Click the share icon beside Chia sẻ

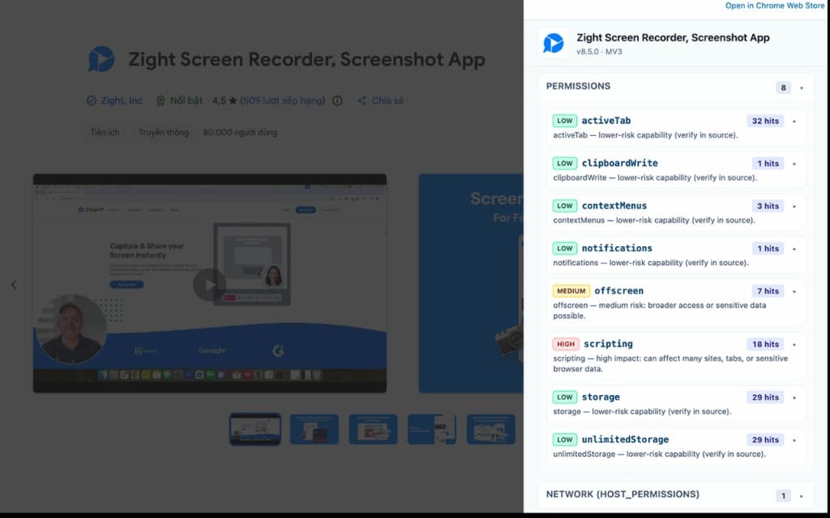(362, 101)
